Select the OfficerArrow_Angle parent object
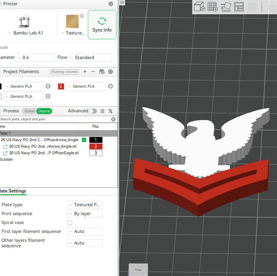This screenshot has height=276, width=277. pos(39,140)
